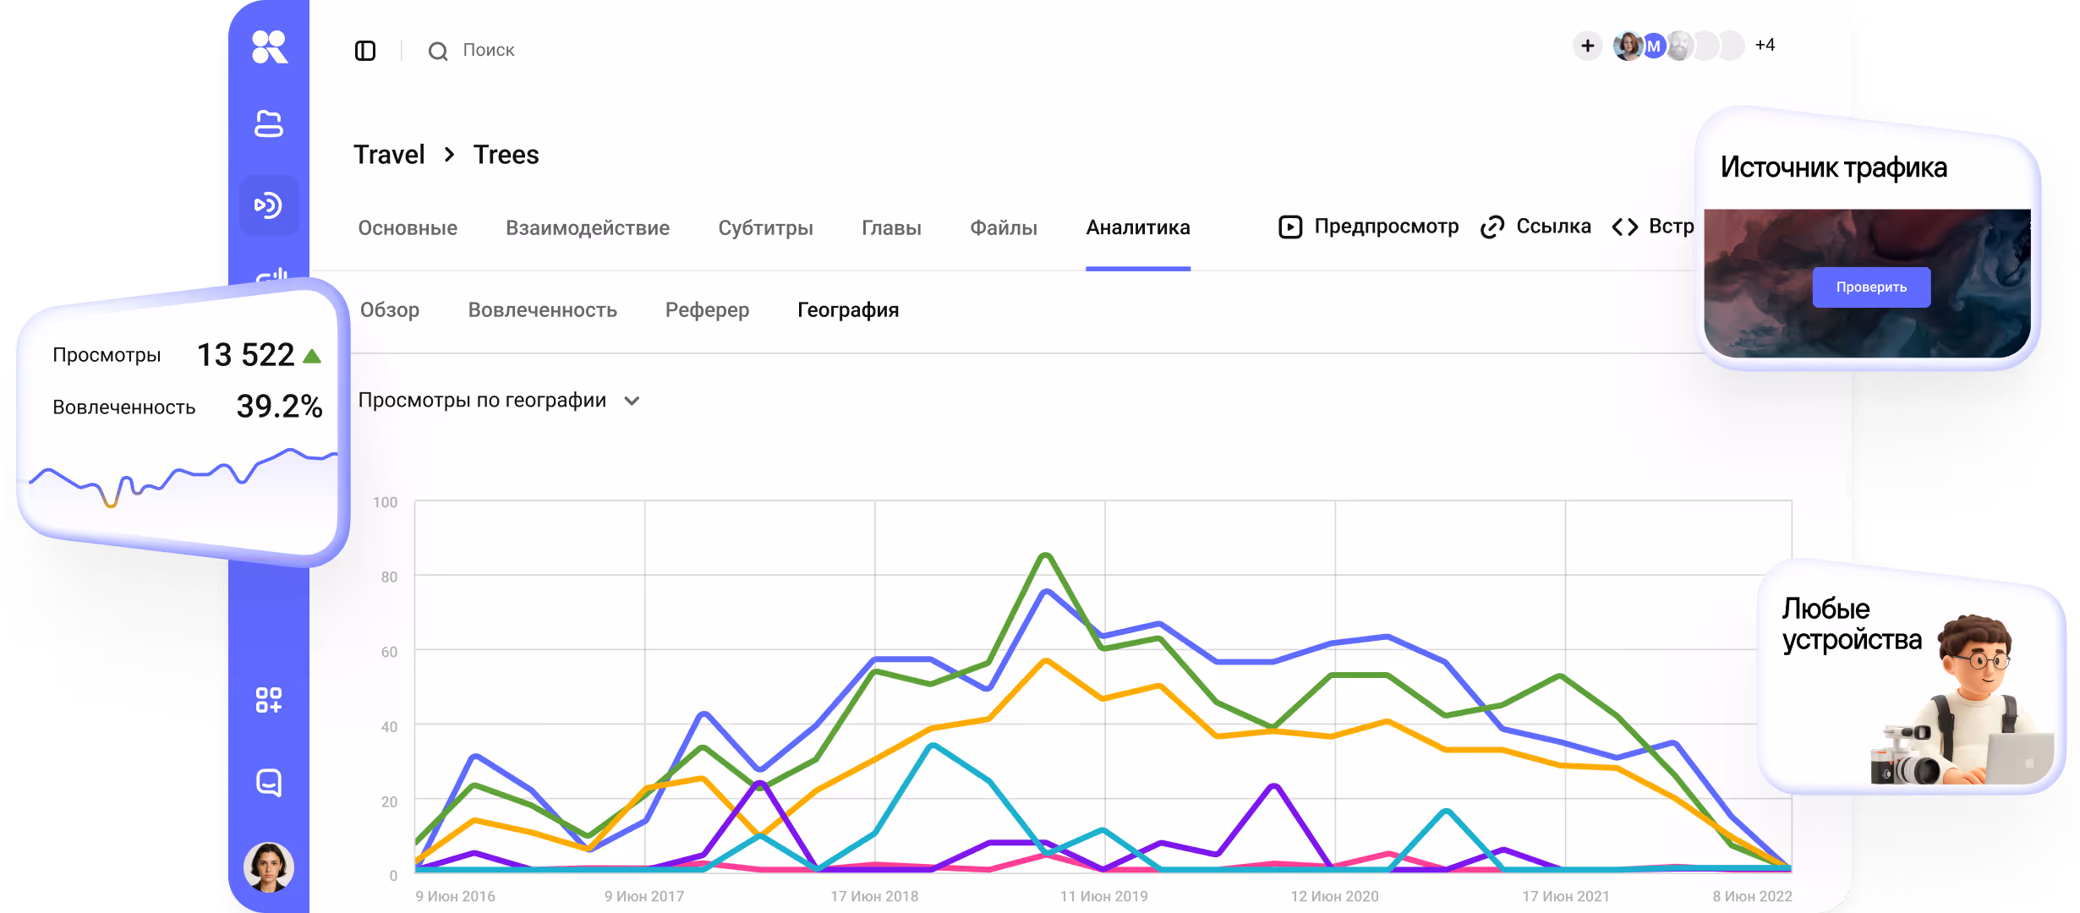The width and height of the screenshot is (2080, 913).
Task: Select the streaming media sidebar icon
Action: pos(269,205)
